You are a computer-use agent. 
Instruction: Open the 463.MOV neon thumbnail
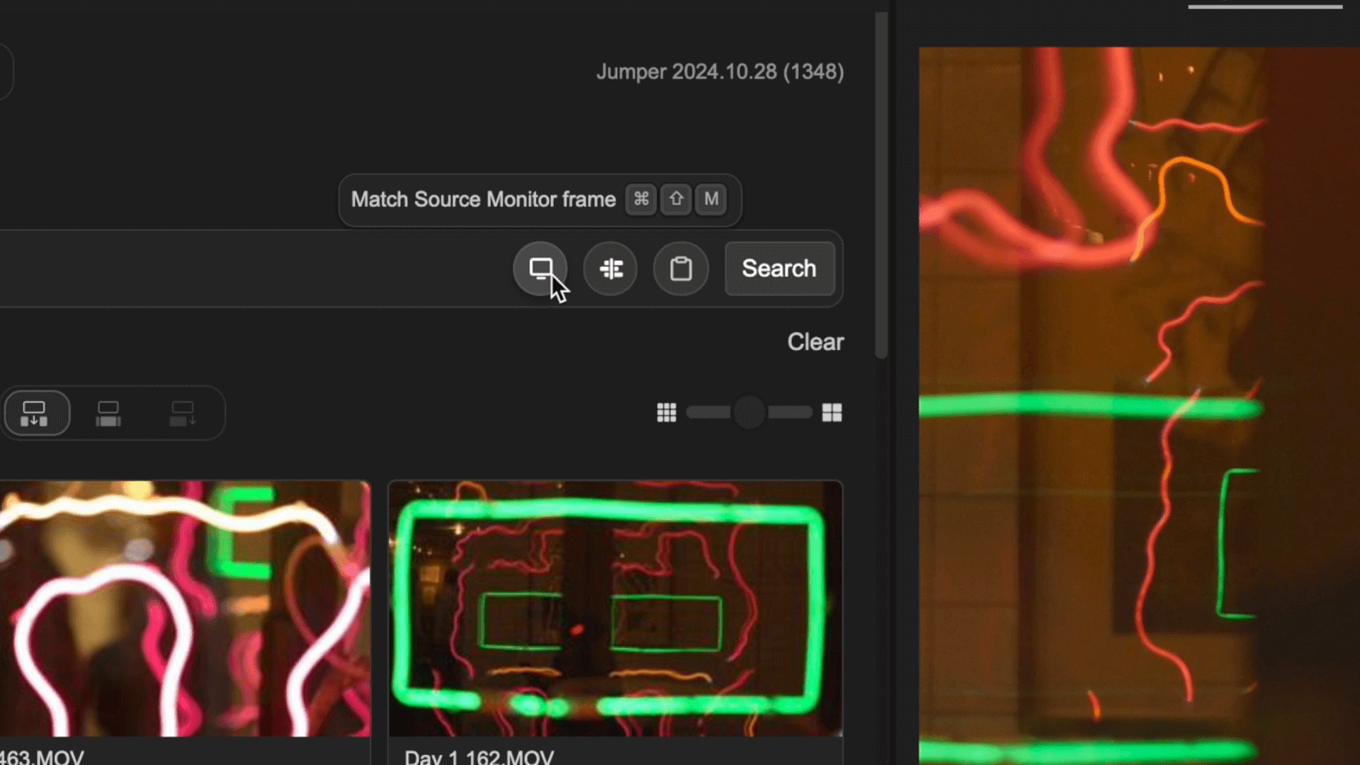coord(184,609)
